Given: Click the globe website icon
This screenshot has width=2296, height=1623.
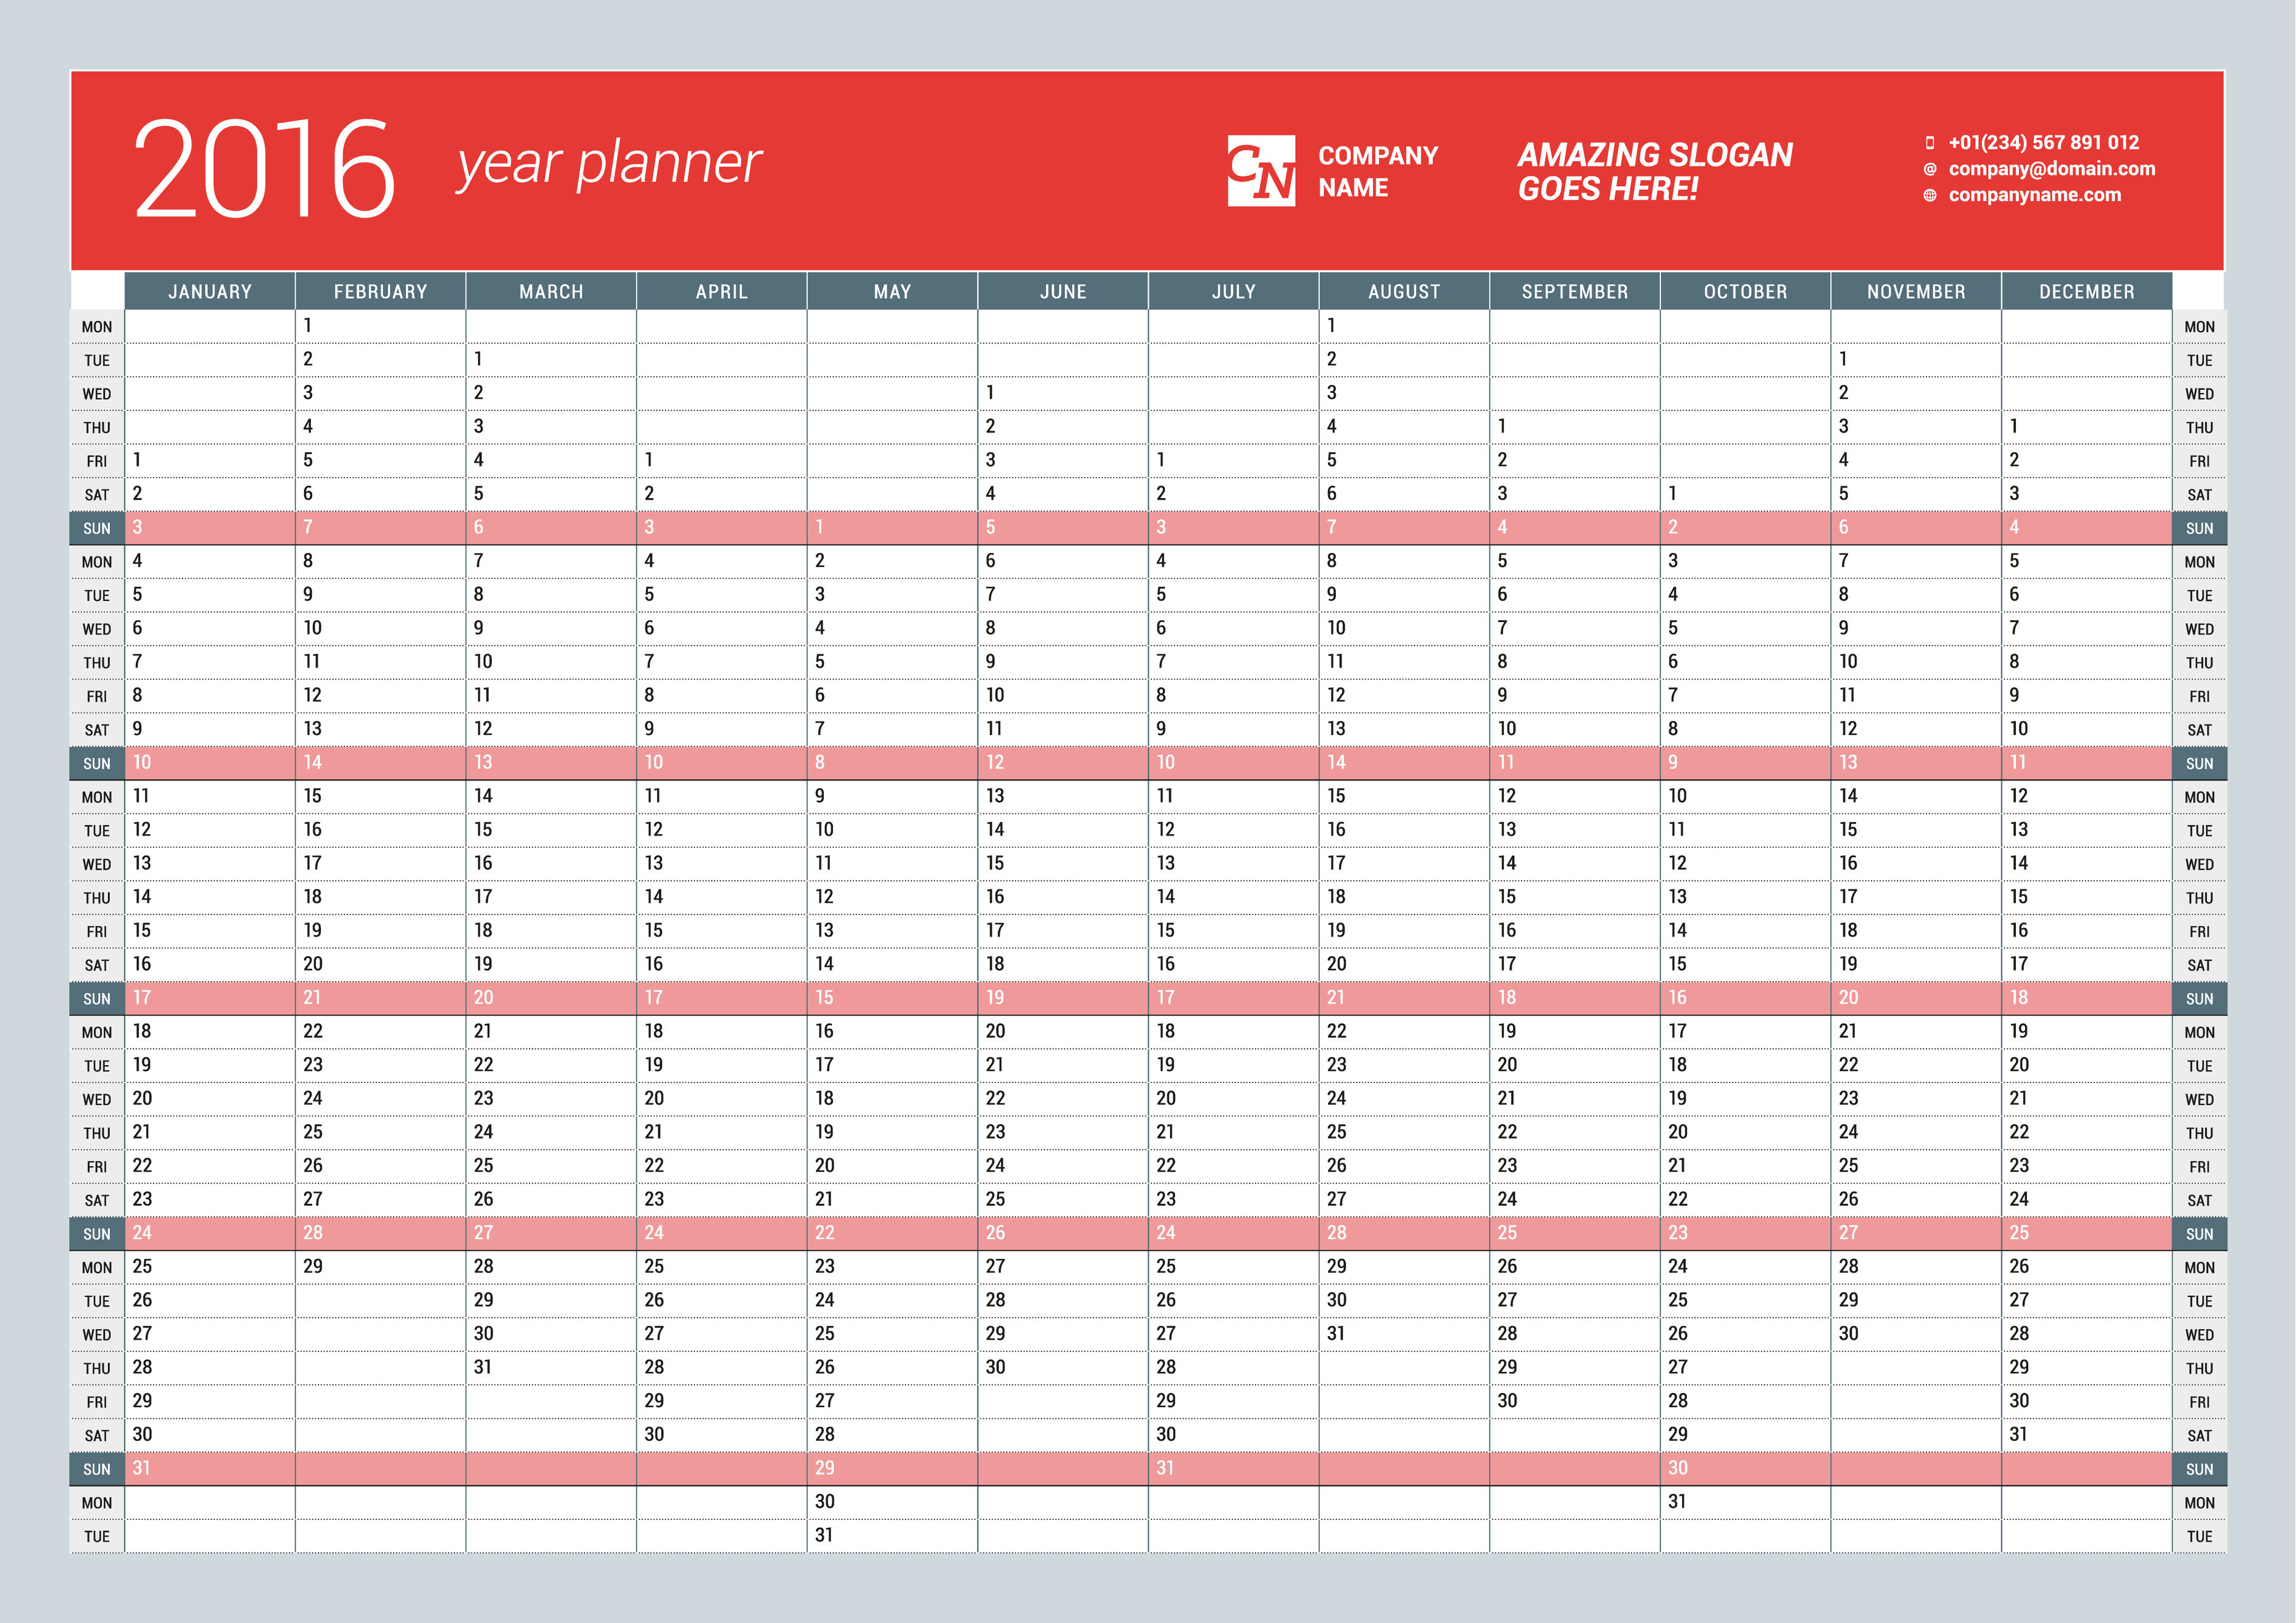Looking at the screenshot, I should pos(1930,195).
